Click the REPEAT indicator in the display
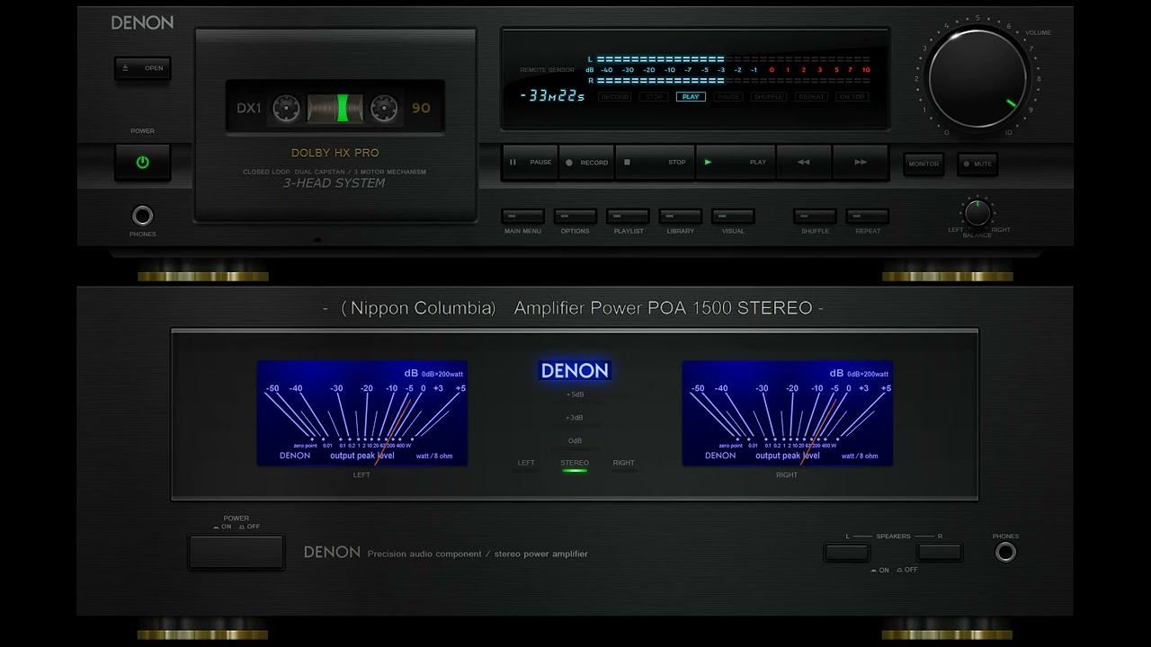 coord(812,96)
